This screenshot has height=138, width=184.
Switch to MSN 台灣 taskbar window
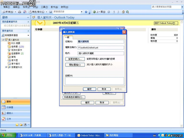coord(32,135)
